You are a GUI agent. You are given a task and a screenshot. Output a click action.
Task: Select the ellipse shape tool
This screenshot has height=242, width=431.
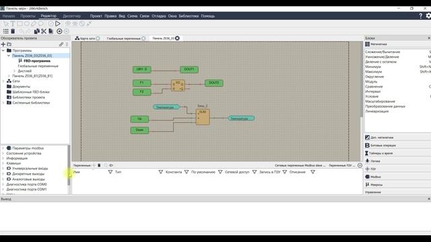click(27, 24)
